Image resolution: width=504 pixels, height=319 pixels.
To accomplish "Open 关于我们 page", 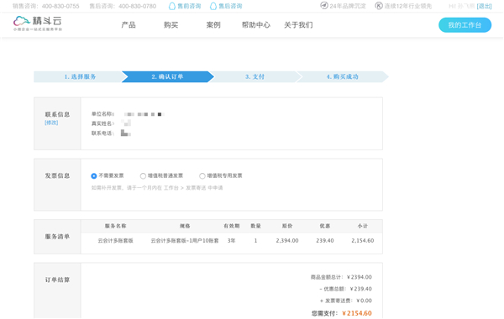I will (x=298, y=25).
